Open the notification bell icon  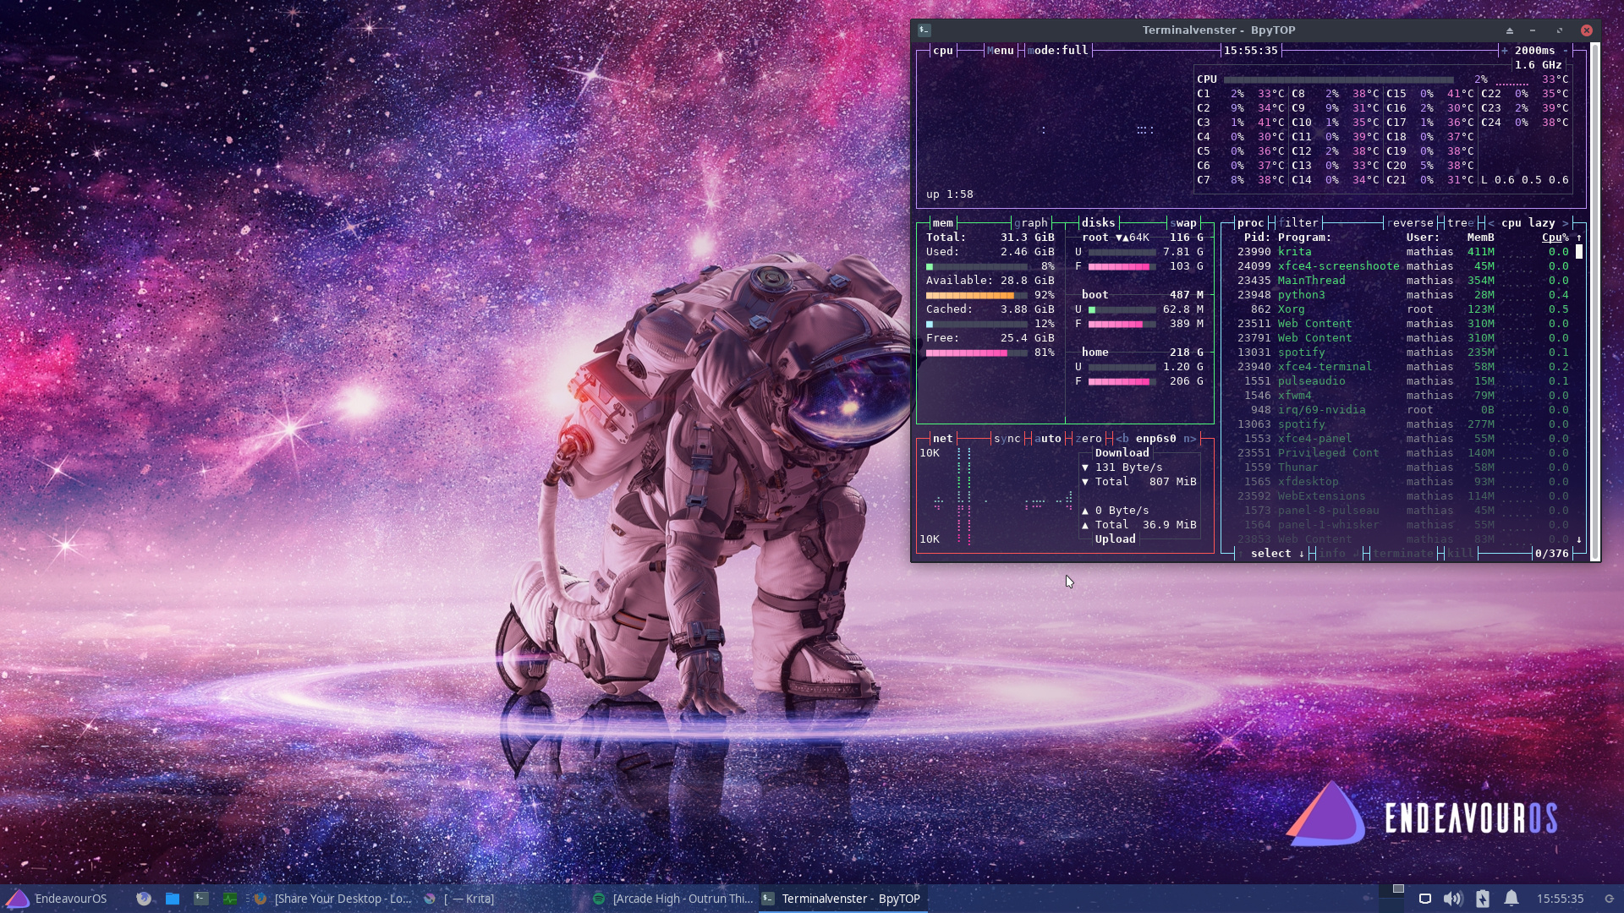(1512, 899)
